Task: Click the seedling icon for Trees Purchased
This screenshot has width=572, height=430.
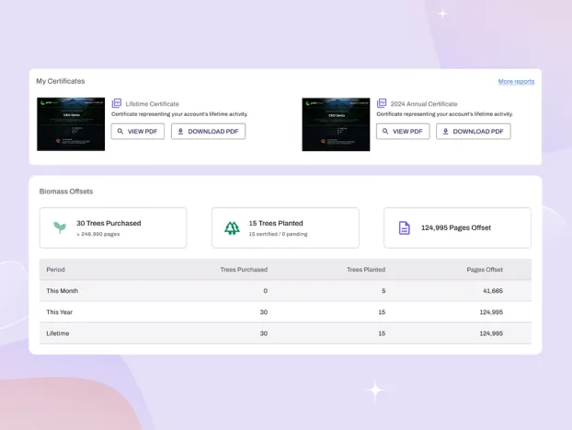Action: (60, 227)
